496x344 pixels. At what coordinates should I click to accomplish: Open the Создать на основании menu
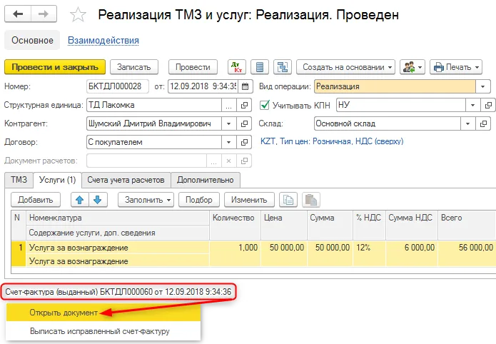[x=345, y=67]
